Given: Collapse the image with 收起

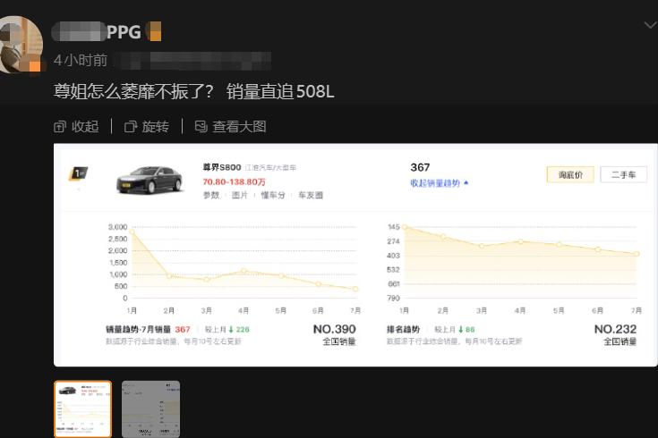Looking at the screenshot, I should [x=76, y=126].
